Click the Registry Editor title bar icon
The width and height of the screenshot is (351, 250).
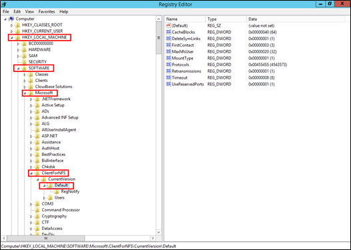[4, 4]
